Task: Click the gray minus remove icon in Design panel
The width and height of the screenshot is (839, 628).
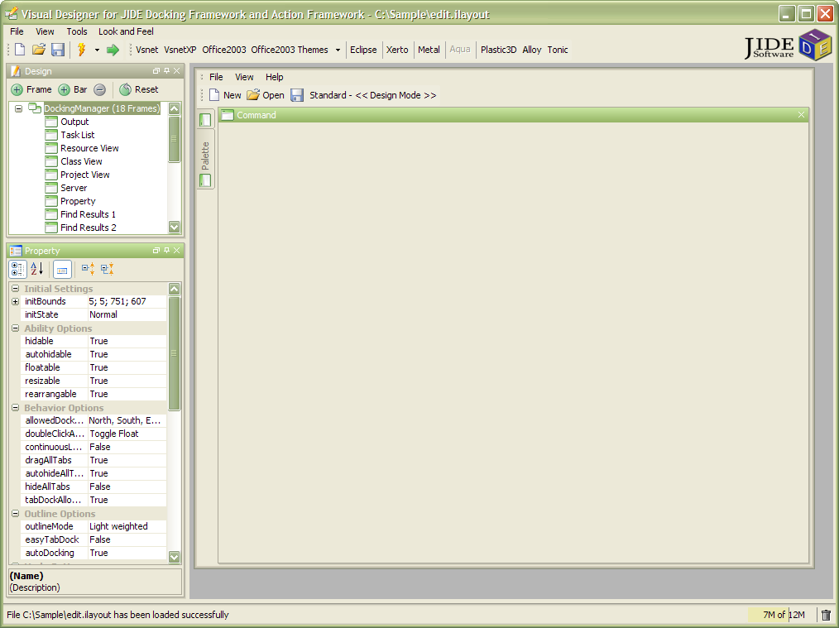Action: [99, 89]
